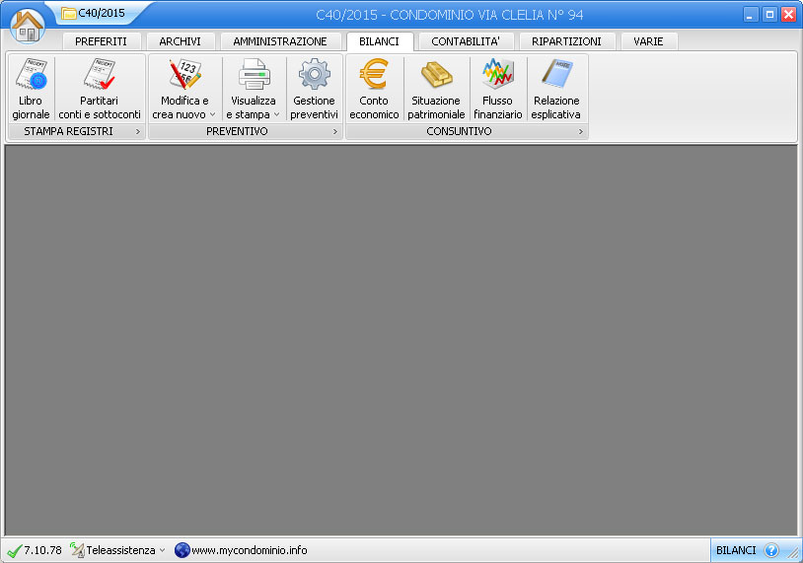Open the Libro giornale register
This screenshot has height=563, width=803.
pos(31,89)
